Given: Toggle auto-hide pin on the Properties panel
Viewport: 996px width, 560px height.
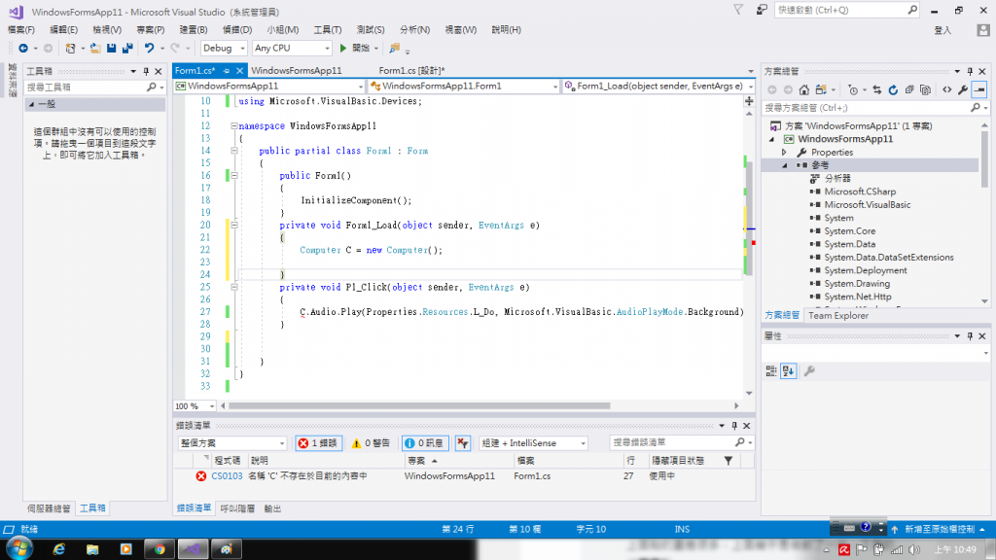Looking at the screenshot, I should [x=970, y=336].
